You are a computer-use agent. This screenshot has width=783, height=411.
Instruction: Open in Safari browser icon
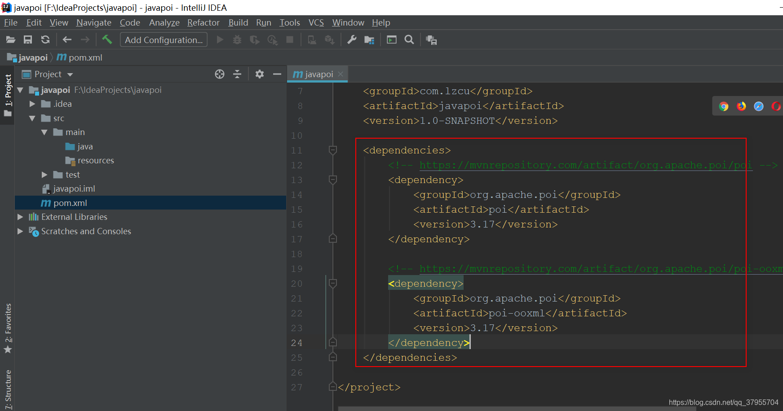759,106
